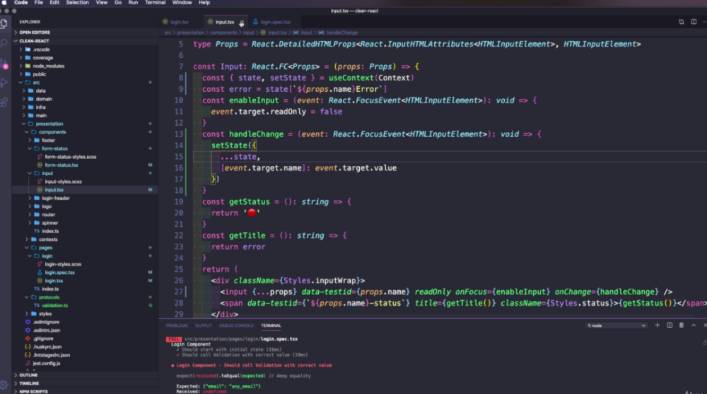Open the Search view in activity bar
Viewport: 707px width, 394px height.
coord(4,43)
